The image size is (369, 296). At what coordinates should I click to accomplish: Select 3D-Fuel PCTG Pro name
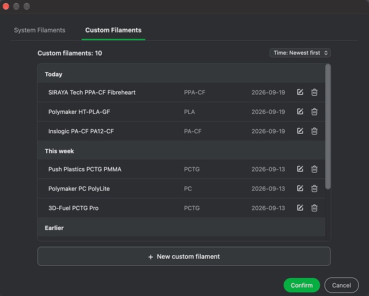click(73, 208)
